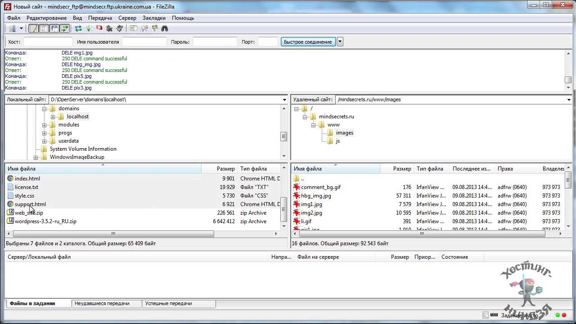Image resolution: width=576 pixels, height=324 pixels.
Task: Click the binoculars remote file search icon
Action: [x=165, y=28]
